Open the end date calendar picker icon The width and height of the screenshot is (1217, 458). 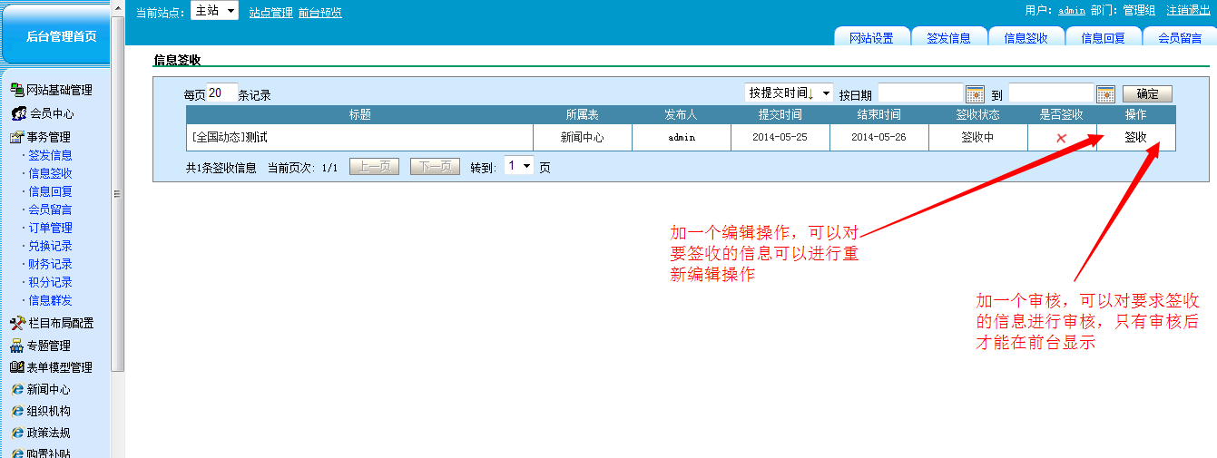(x=1105, y=94)
